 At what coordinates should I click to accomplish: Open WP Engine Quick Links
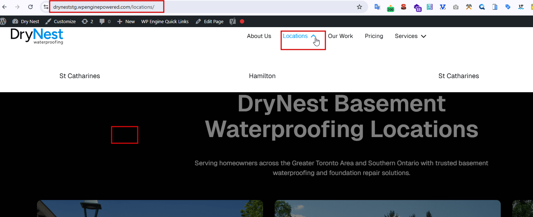click(x=165, y=21)
